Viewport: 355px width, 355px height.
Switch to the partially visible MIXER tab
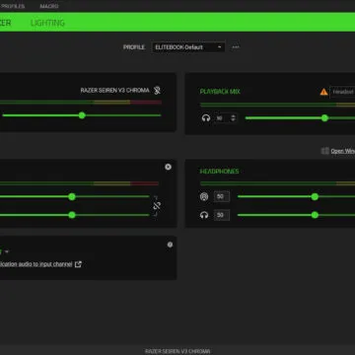click(x=5, y=23)
